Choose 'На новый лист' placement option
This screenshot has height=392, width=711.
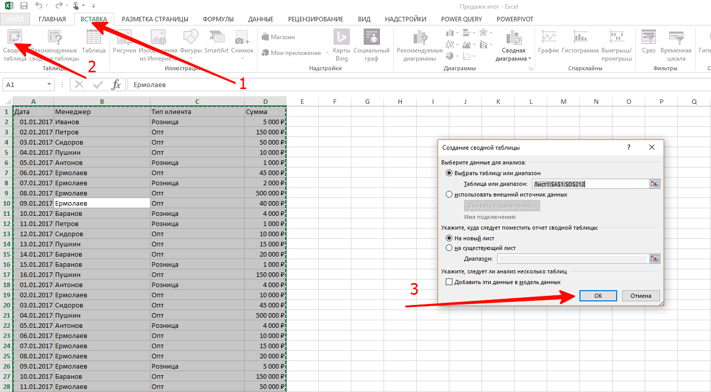449,238
